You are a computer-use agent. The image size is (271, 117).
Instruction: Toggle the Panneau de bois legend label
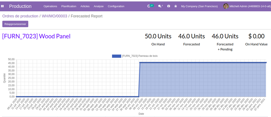coord(140,56)
